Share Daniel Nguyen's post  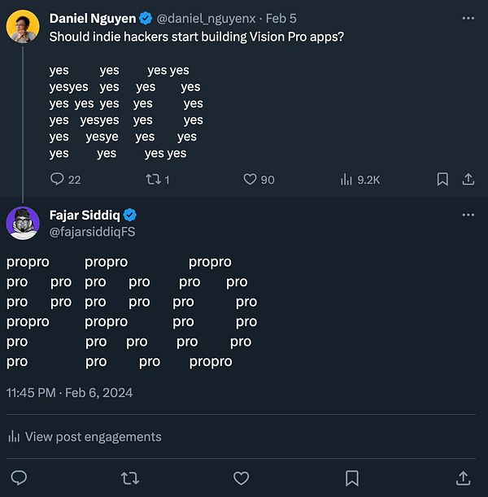click(x=468, y=179)
